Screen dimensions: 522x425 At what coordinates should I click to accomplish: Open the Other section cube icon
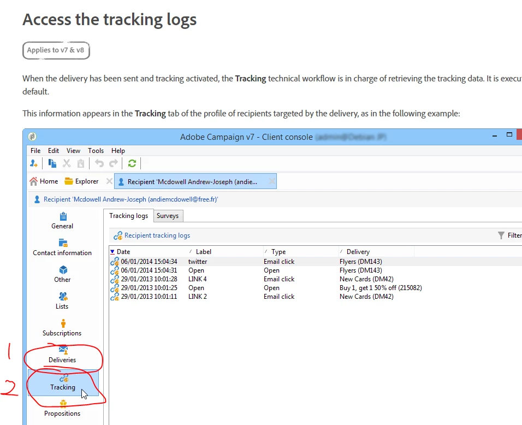(63, 269)
